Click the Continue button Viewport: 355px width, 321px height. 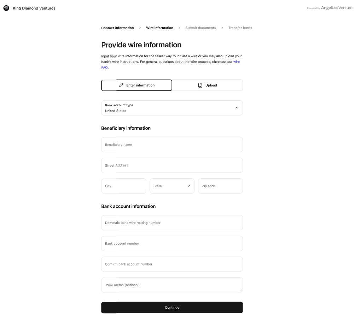click(x=172, y=308)
